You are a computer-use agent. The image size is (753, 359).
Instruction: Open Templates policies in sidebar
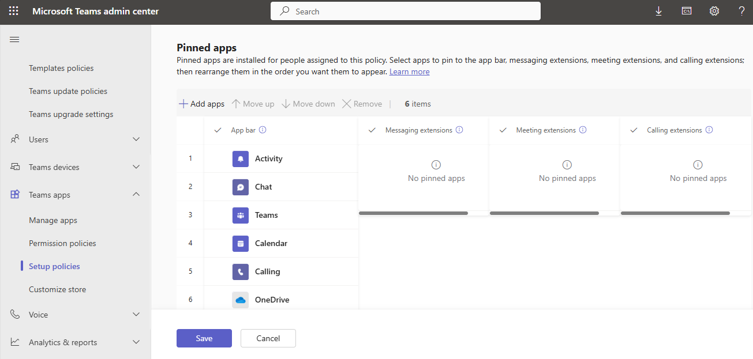[61, 68]
